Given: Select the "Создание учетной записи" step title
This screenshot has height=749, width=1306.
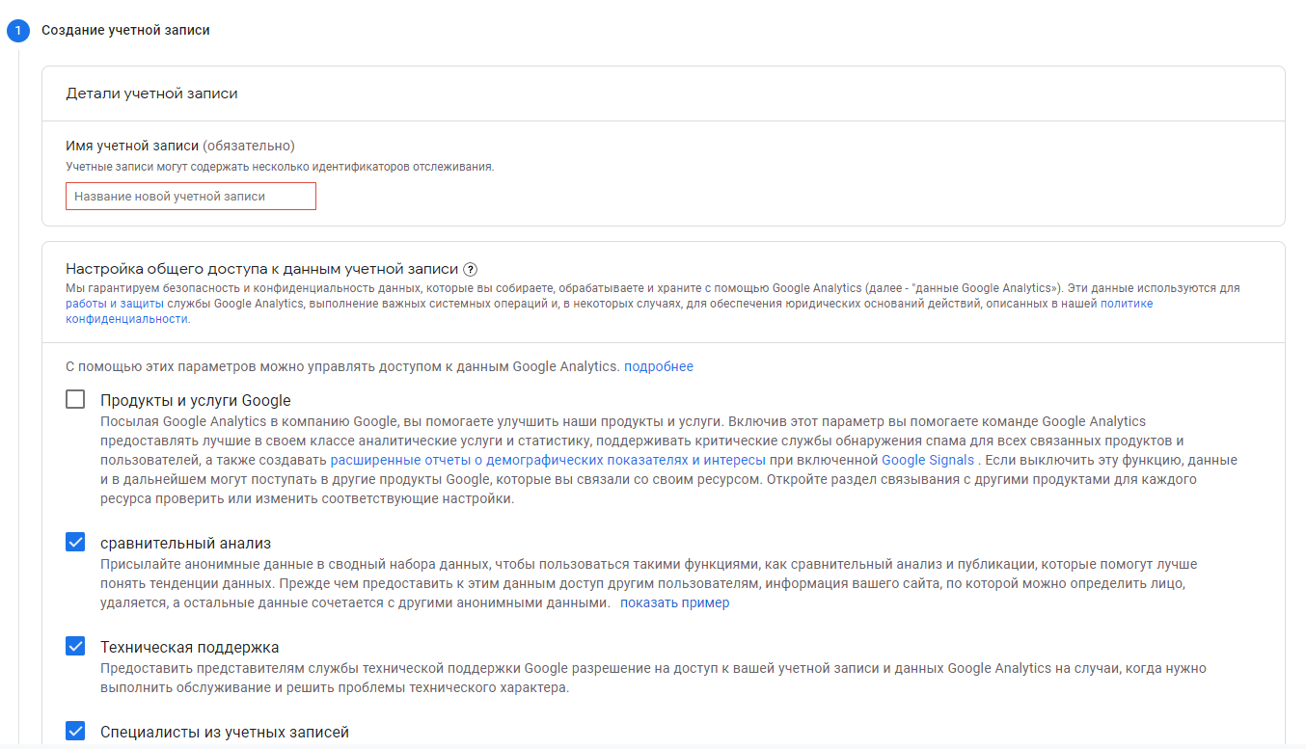Looking at the screenshot, I should (x=125, y=31).
